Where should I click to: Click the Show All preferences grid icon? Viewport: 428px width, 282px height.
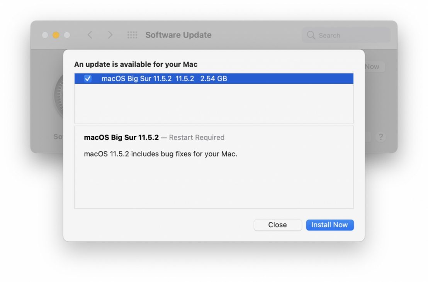[132, 35]
